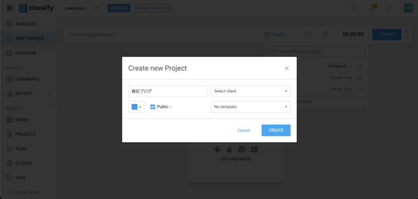Go to Projects in sidebar

(25, 134)
